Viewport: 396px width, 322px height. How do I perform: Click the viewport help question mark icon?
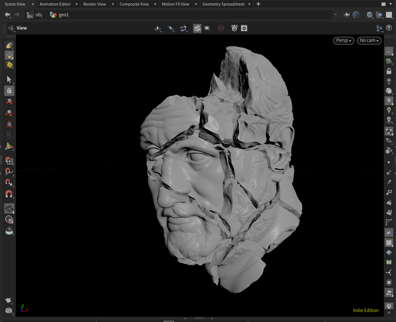point(389,28)
